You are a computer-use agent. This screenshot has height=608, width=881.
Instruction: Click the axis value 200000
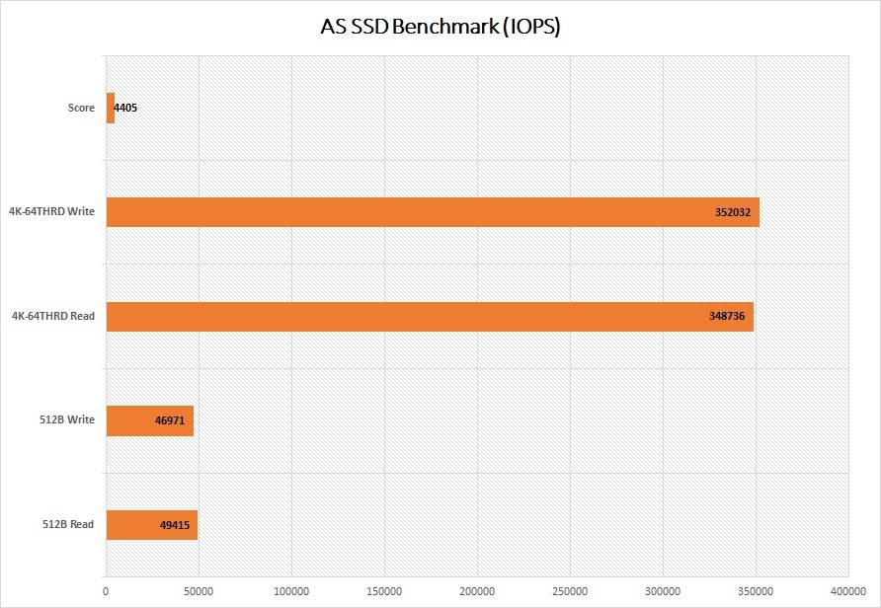click(477, 592)
